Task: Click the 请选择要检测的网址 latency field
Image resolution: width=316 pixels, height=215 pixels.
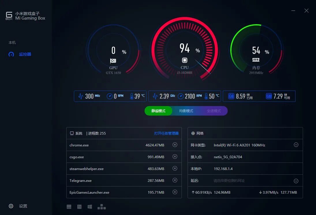Action: tap(229, 181)
